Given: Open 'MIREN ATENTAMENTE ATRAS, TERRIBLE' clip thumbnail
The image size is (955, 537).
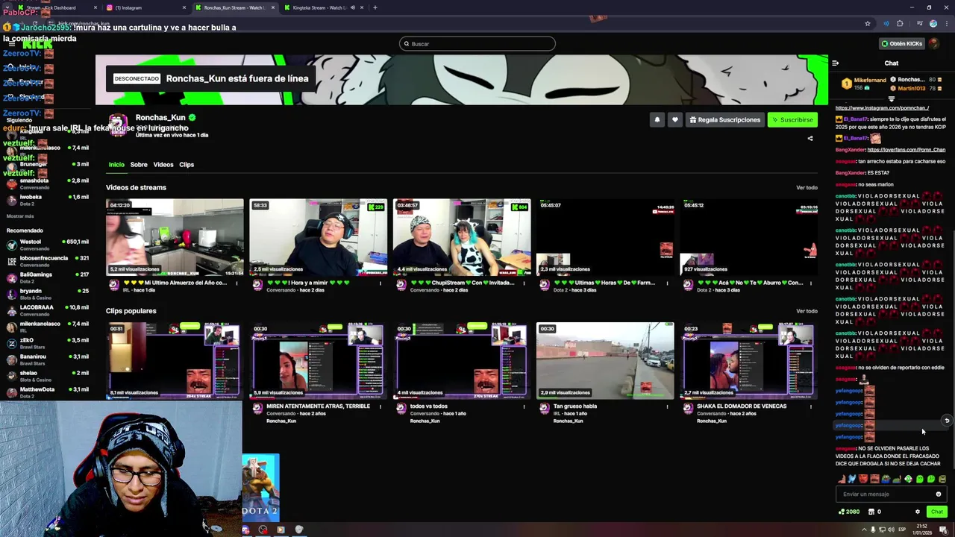Looking at the screenshot, I should [x=319, y=361].
